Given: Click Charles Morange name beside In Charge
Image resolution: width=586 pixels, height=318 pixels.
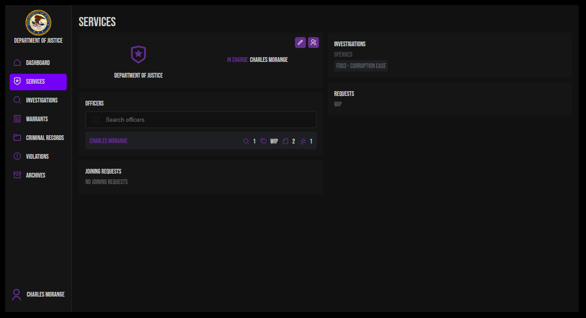Looking at the screenshot, I should click(x=268, y=60).
